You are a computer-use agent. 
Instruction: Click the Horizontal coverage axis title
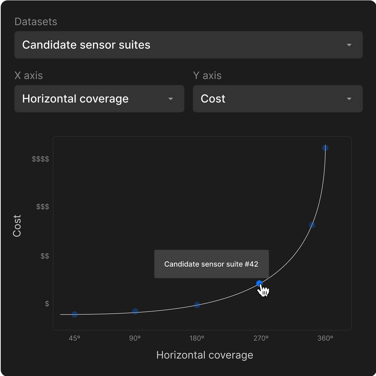(205, 355)
